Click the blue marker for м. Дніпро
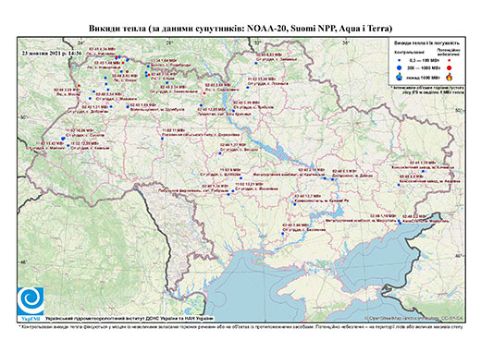Image resolution: width=481 pixels, height=340 pixels. (332, 179)
